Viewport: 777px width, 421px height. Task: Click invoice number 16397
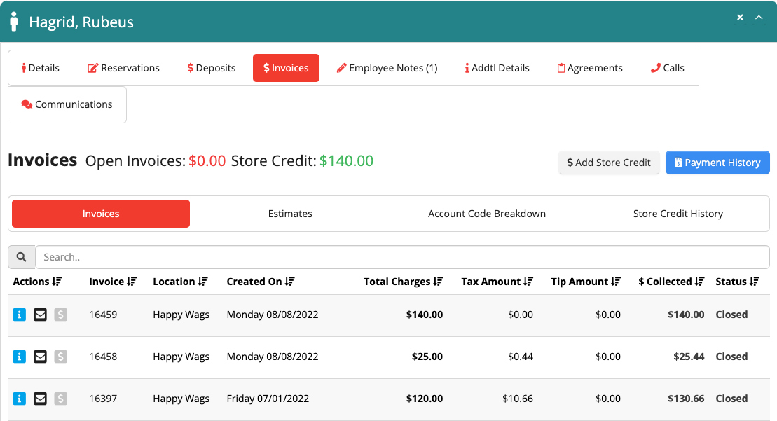[x=103, y=399]
